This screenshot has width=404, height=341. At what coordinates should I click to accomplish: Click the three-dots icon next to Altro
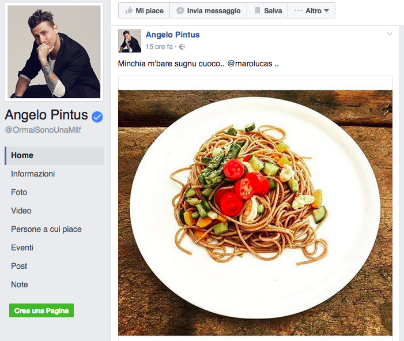[299, 10]
